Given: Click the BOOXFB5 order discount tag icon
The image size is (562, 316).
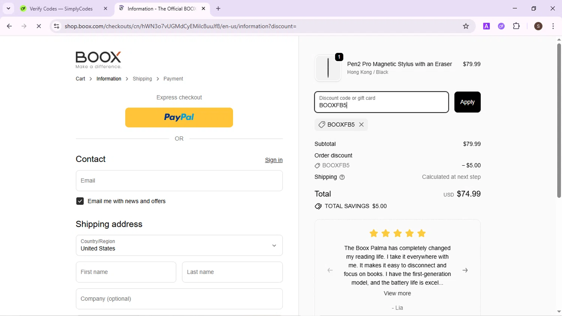Looking at the screenshot, I should pyautogui.click(x=317, y=166).
